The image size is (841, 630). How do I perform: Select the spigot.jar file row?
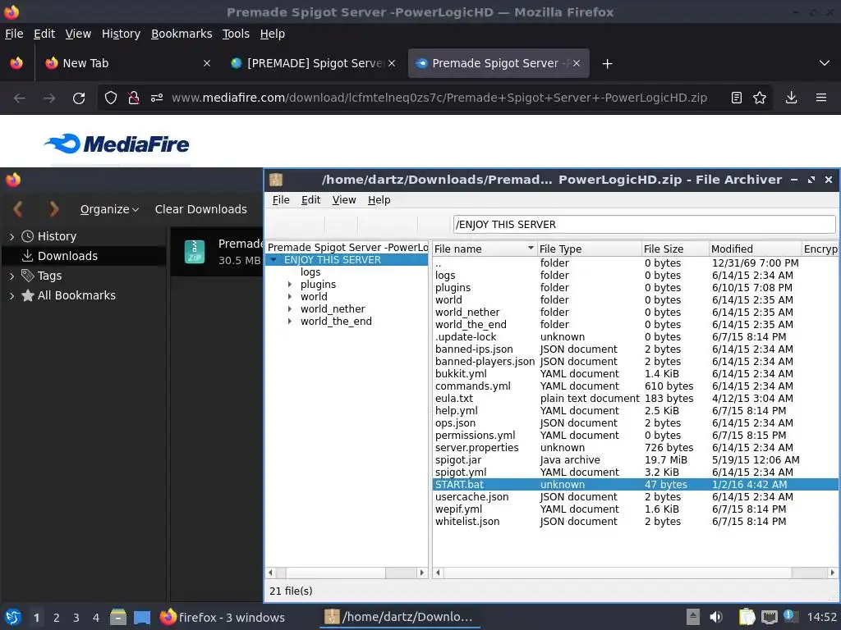[636, 460]
